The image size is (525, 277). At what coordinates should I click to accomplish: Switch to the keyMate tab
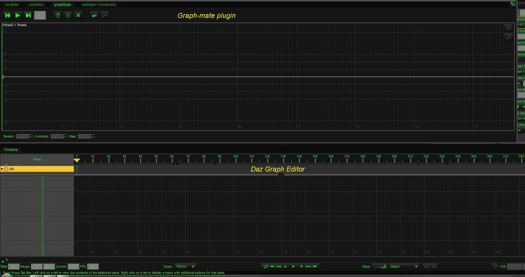pos(12,5)
